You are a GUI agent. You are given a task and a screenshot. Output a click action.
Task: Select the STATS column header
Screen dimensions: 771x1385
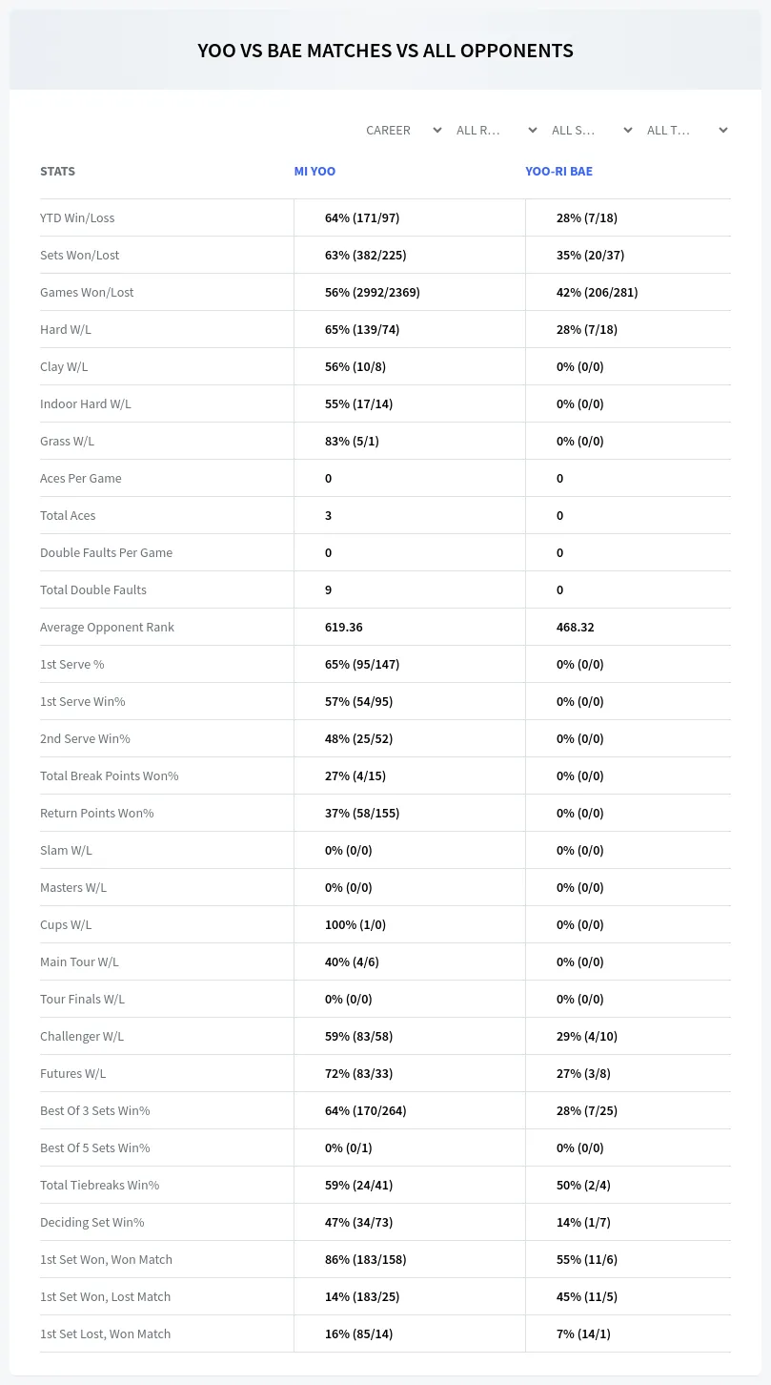tap(57, 172)
